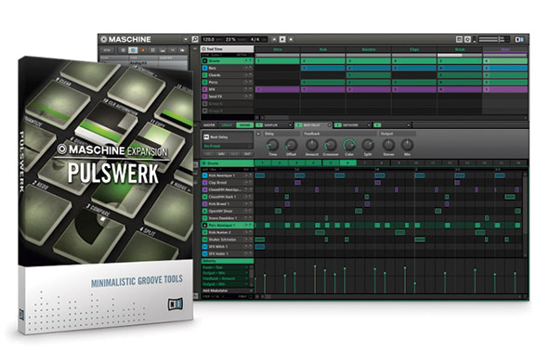Select the Drums group in the arranger
Screen dimensions: 549x350
[x=228, y=61]
